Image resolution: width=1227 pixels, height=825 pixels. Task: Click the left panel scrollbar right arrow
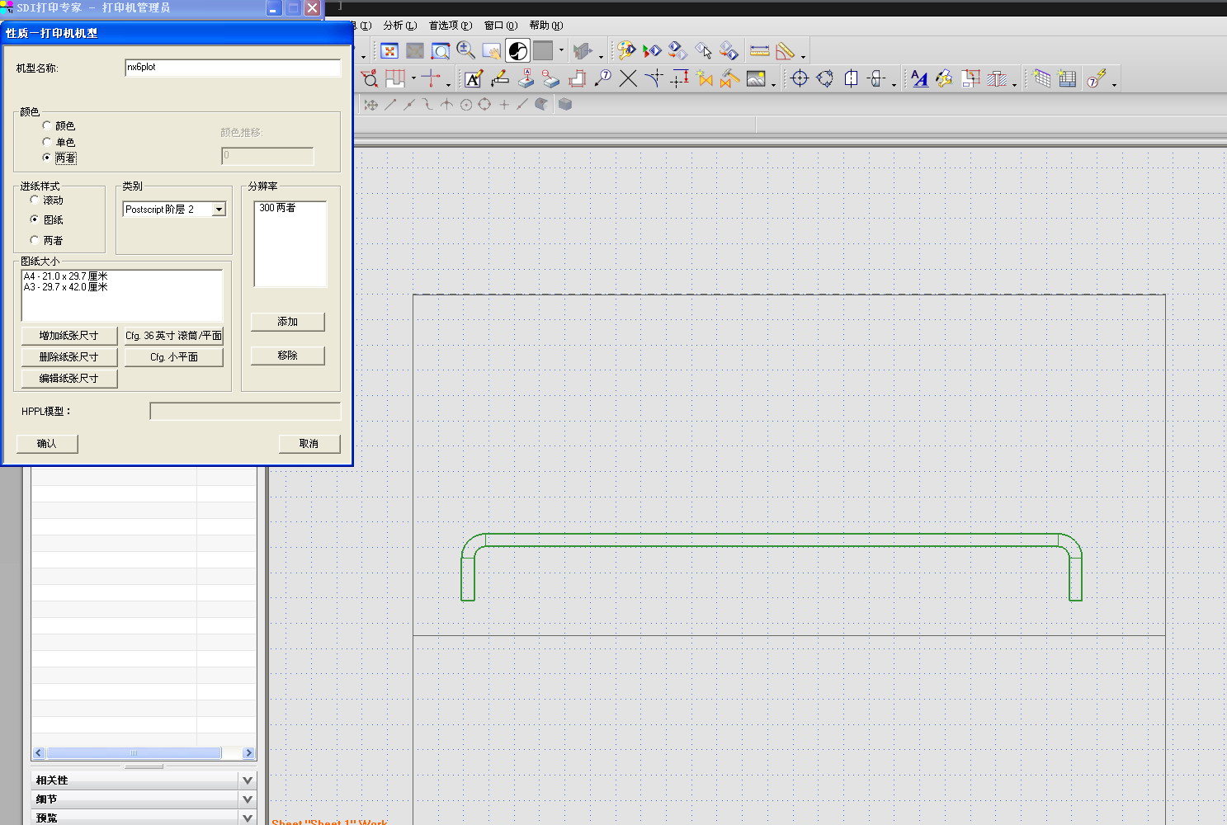248,753
